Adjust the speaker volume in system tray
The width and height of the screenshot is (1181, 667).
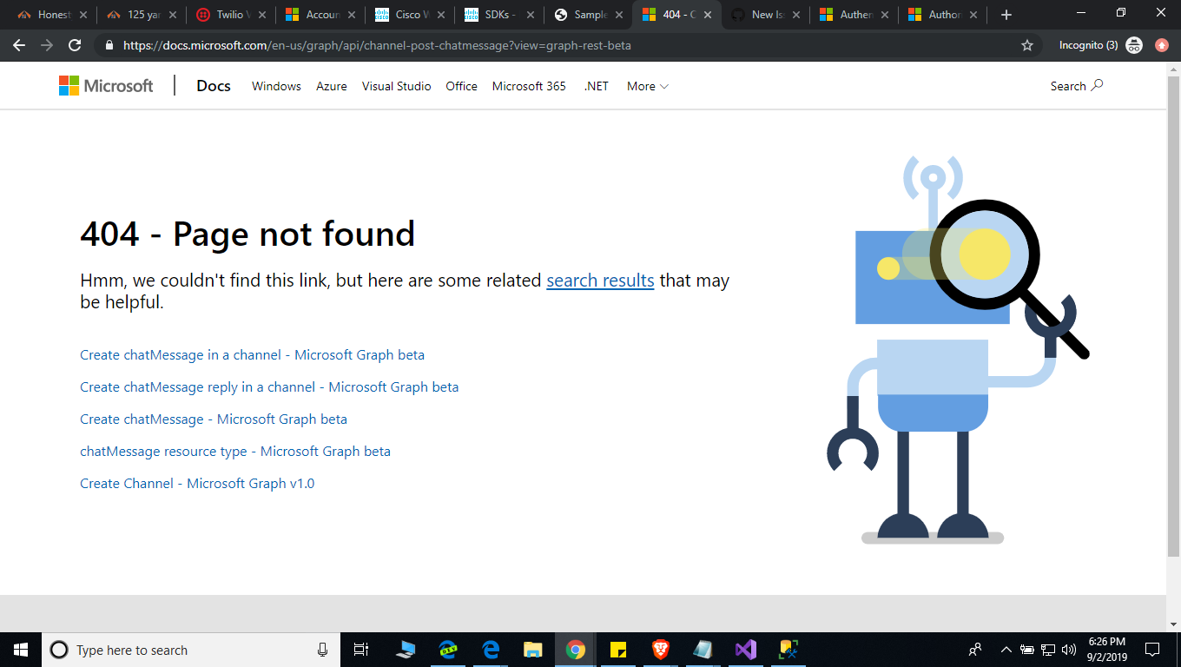click(x=1066, y=650)
